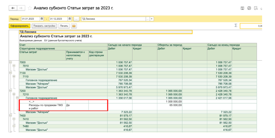Open print preview icon at top right
This screenshot has height=138, width=275.
click(x=256, y=8)
